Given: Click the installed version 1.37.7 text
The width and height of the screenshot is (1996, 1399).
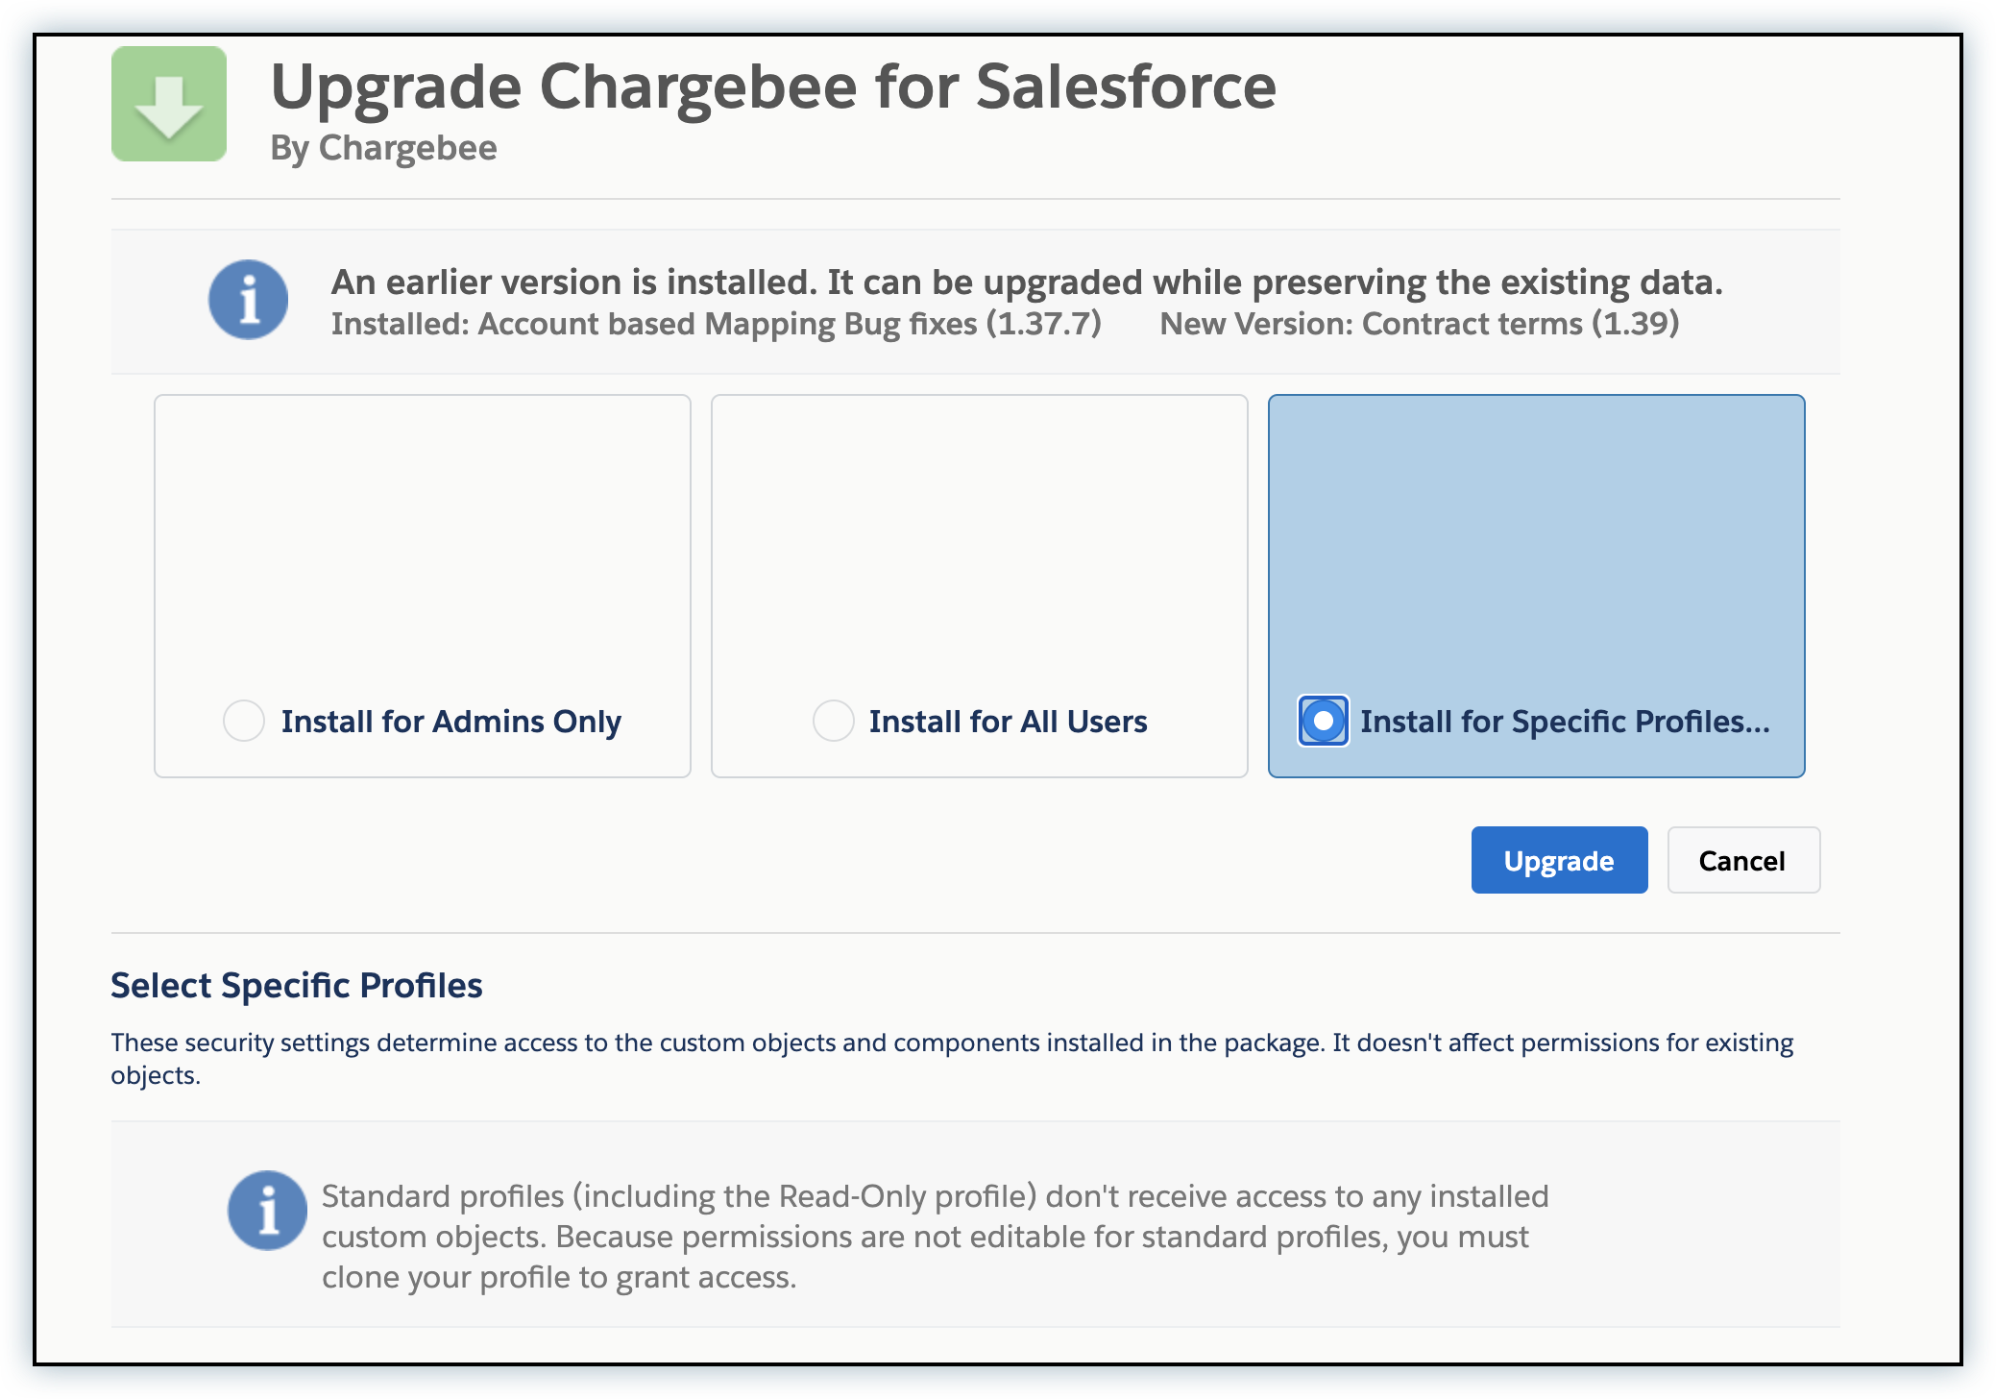Looking at the screenshot, I should (x=716, y=324).
